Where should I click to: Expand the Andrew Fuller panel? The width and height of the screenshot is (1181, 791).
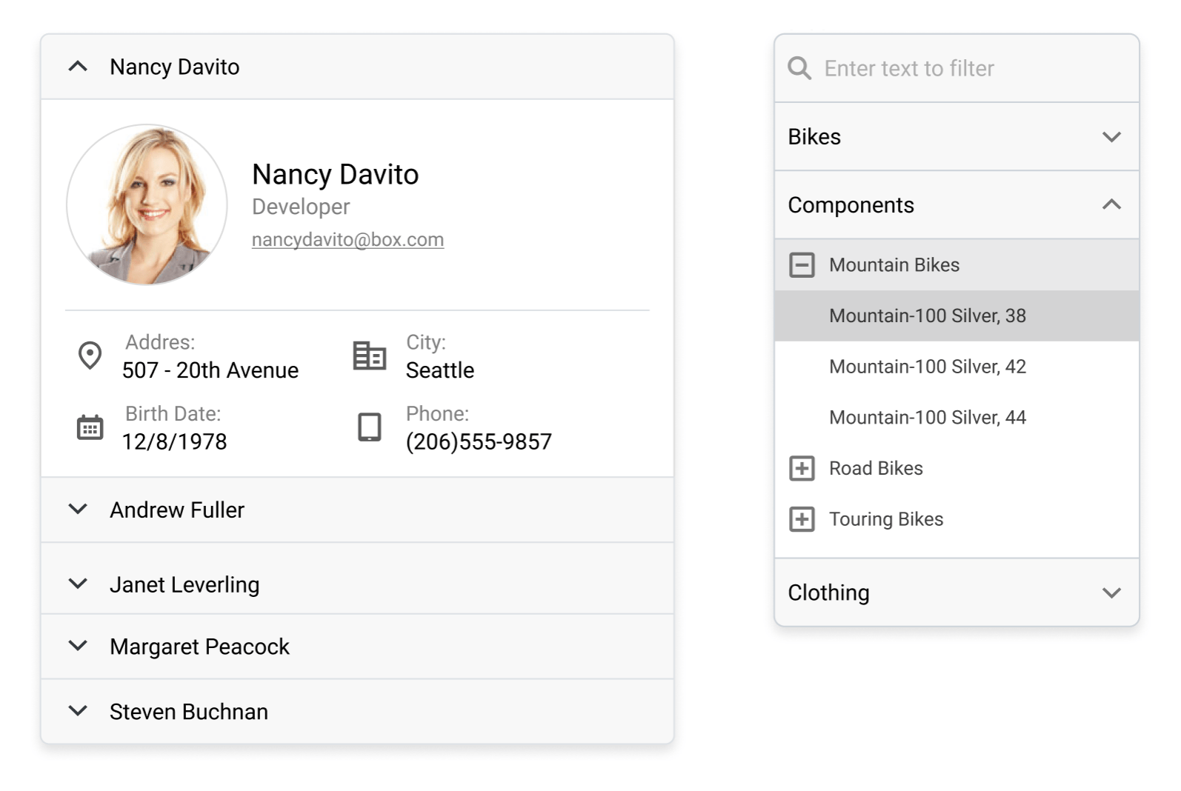point(78,510)
